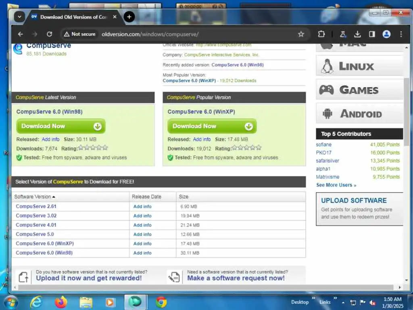Click the scroll right arrow
The height and width of the screenshot is (310, 413).
point(400,287)
